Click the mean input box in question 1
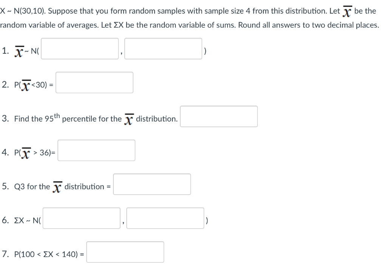The height and width of the screenshot is (265, 387). point(80,49)
